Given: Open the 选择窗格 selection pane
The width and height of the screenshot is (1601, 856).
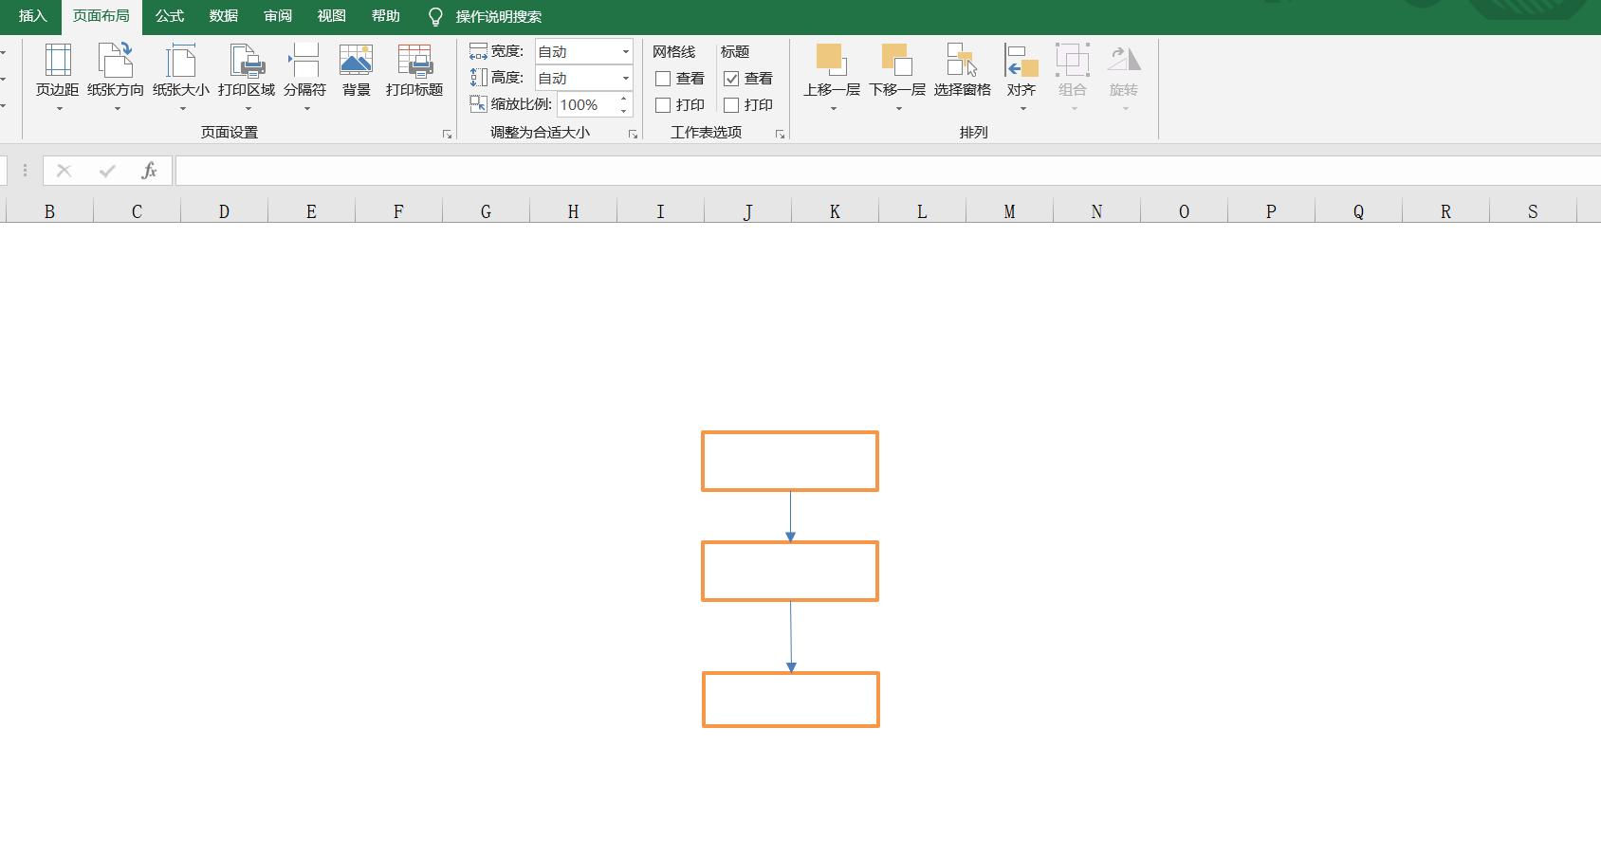Looking at the screenshot, I should tap(962, 63).
